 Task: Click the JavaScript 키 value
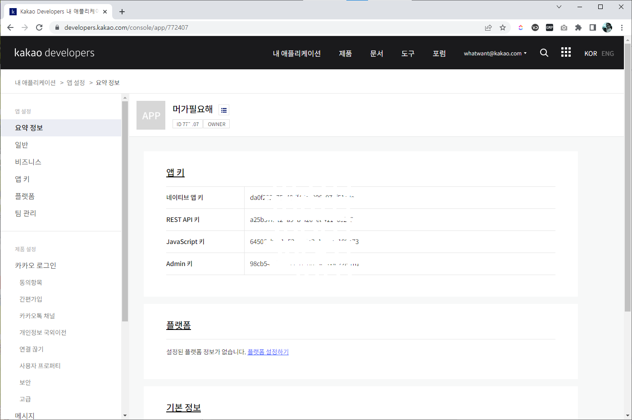click(305, 242)
